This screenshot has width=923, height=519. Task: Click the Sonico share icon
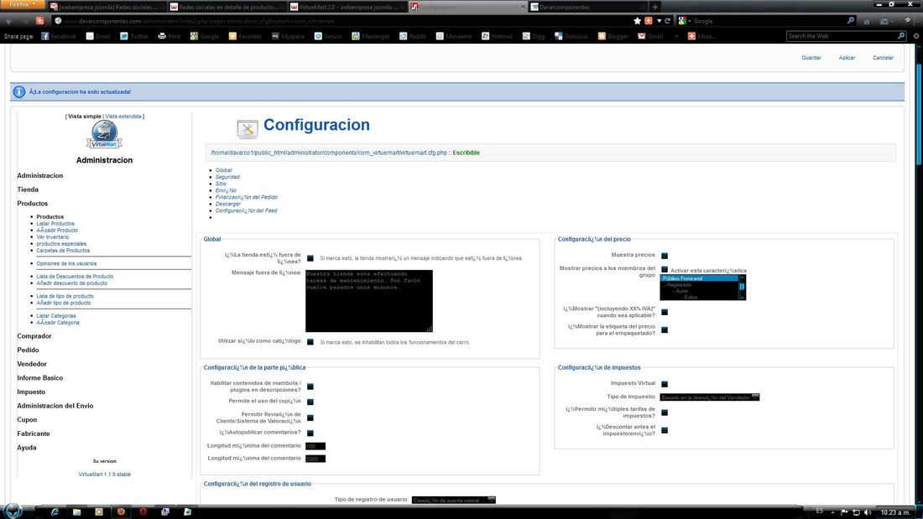click(x=318, y=36)
